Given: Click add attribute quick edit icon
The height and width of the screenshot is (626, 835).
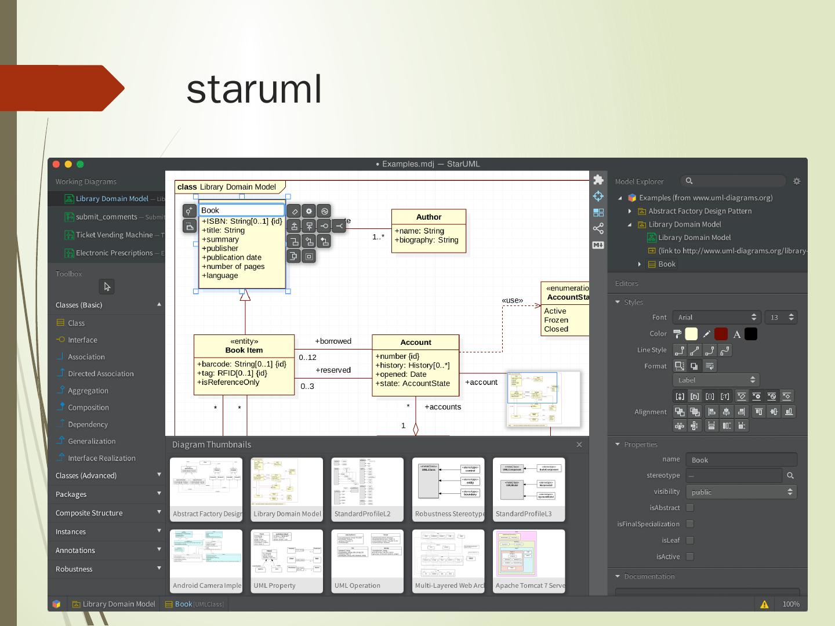Looking at the screenshot, I should tap(294, 211).
